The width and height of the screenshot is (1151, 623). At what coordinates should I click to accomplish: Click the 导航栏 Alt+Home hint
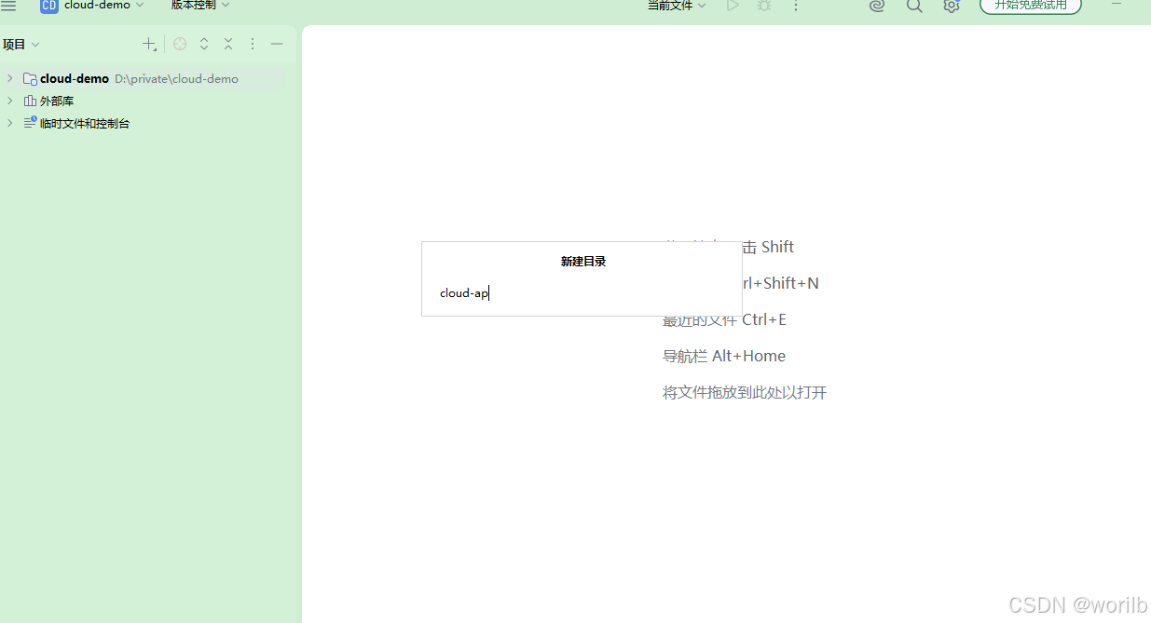(x=724, y=356)
